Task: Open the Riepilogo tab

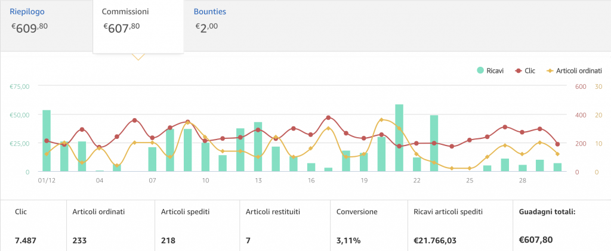Action: pyautogui.click(x=47, y=25)
